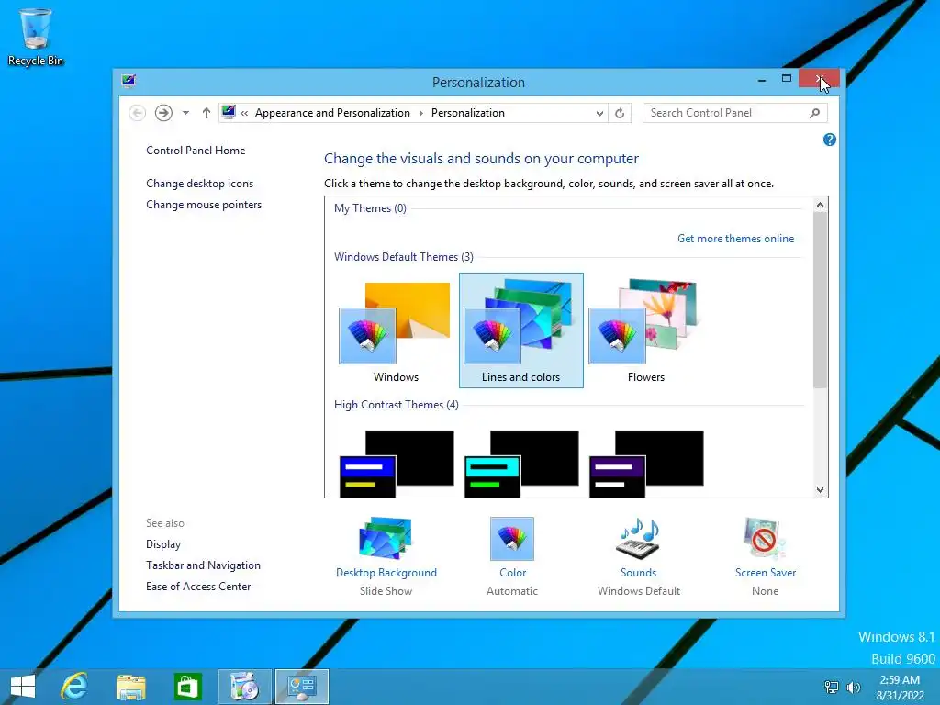This screenshot has width=940, height=705.
Task: Select the purple high contrast theme
Action: coord(646,463)
